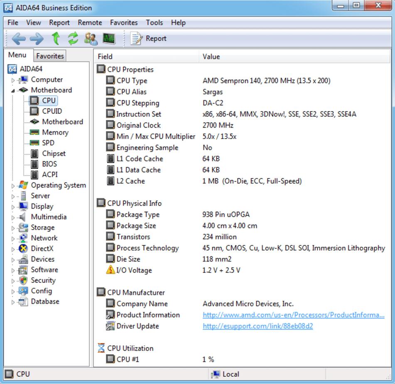Viewport: 395px width, 384px height.
Task: Click the Back arrow toolbar icon
Action: [18, 39]
